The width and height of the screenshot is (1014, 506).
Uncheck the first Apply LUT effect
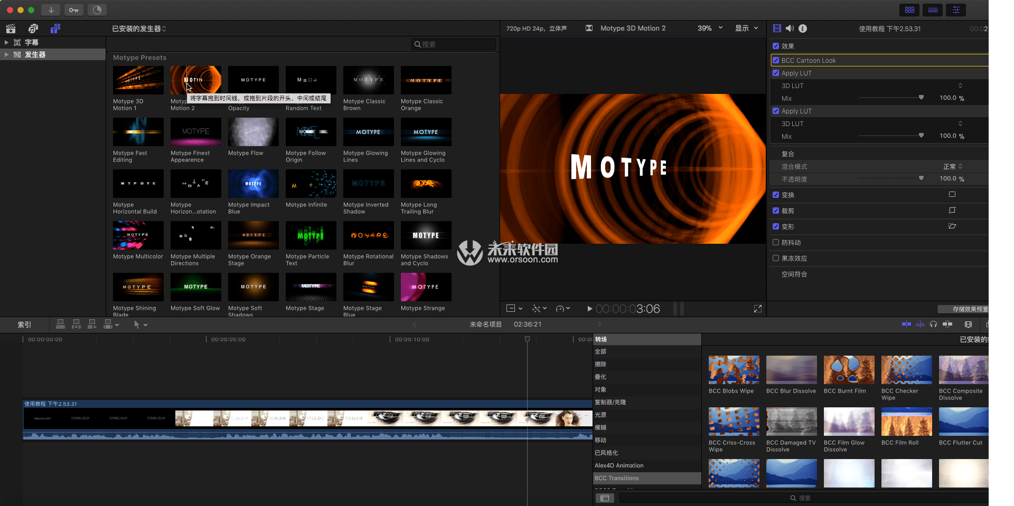pos(776,73)
